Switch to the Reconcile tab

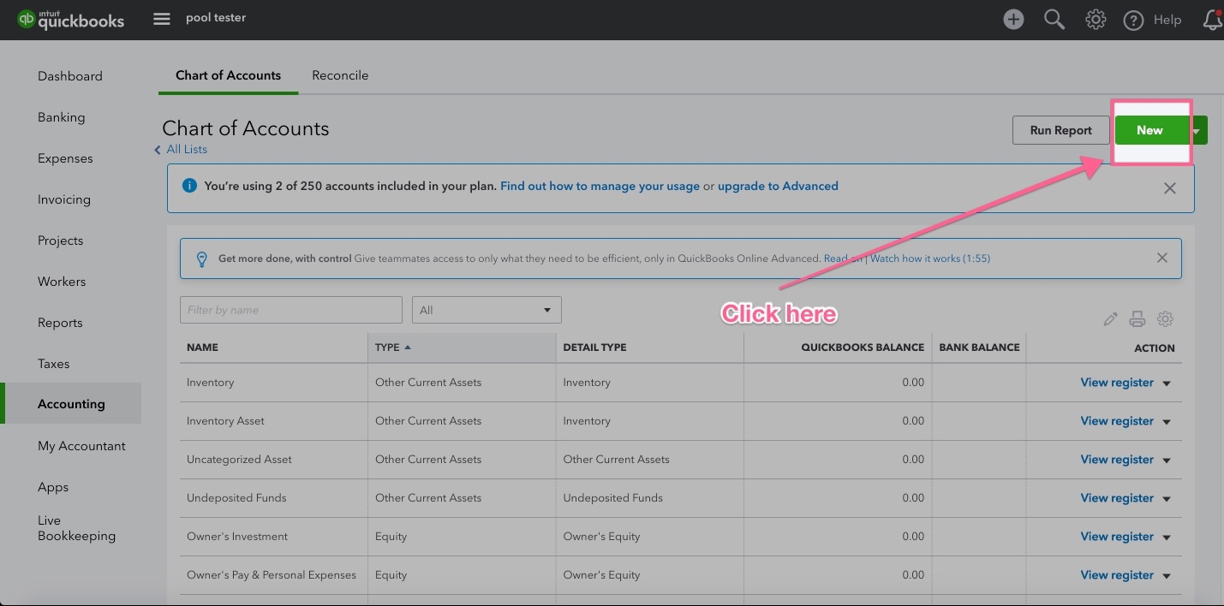340,75
